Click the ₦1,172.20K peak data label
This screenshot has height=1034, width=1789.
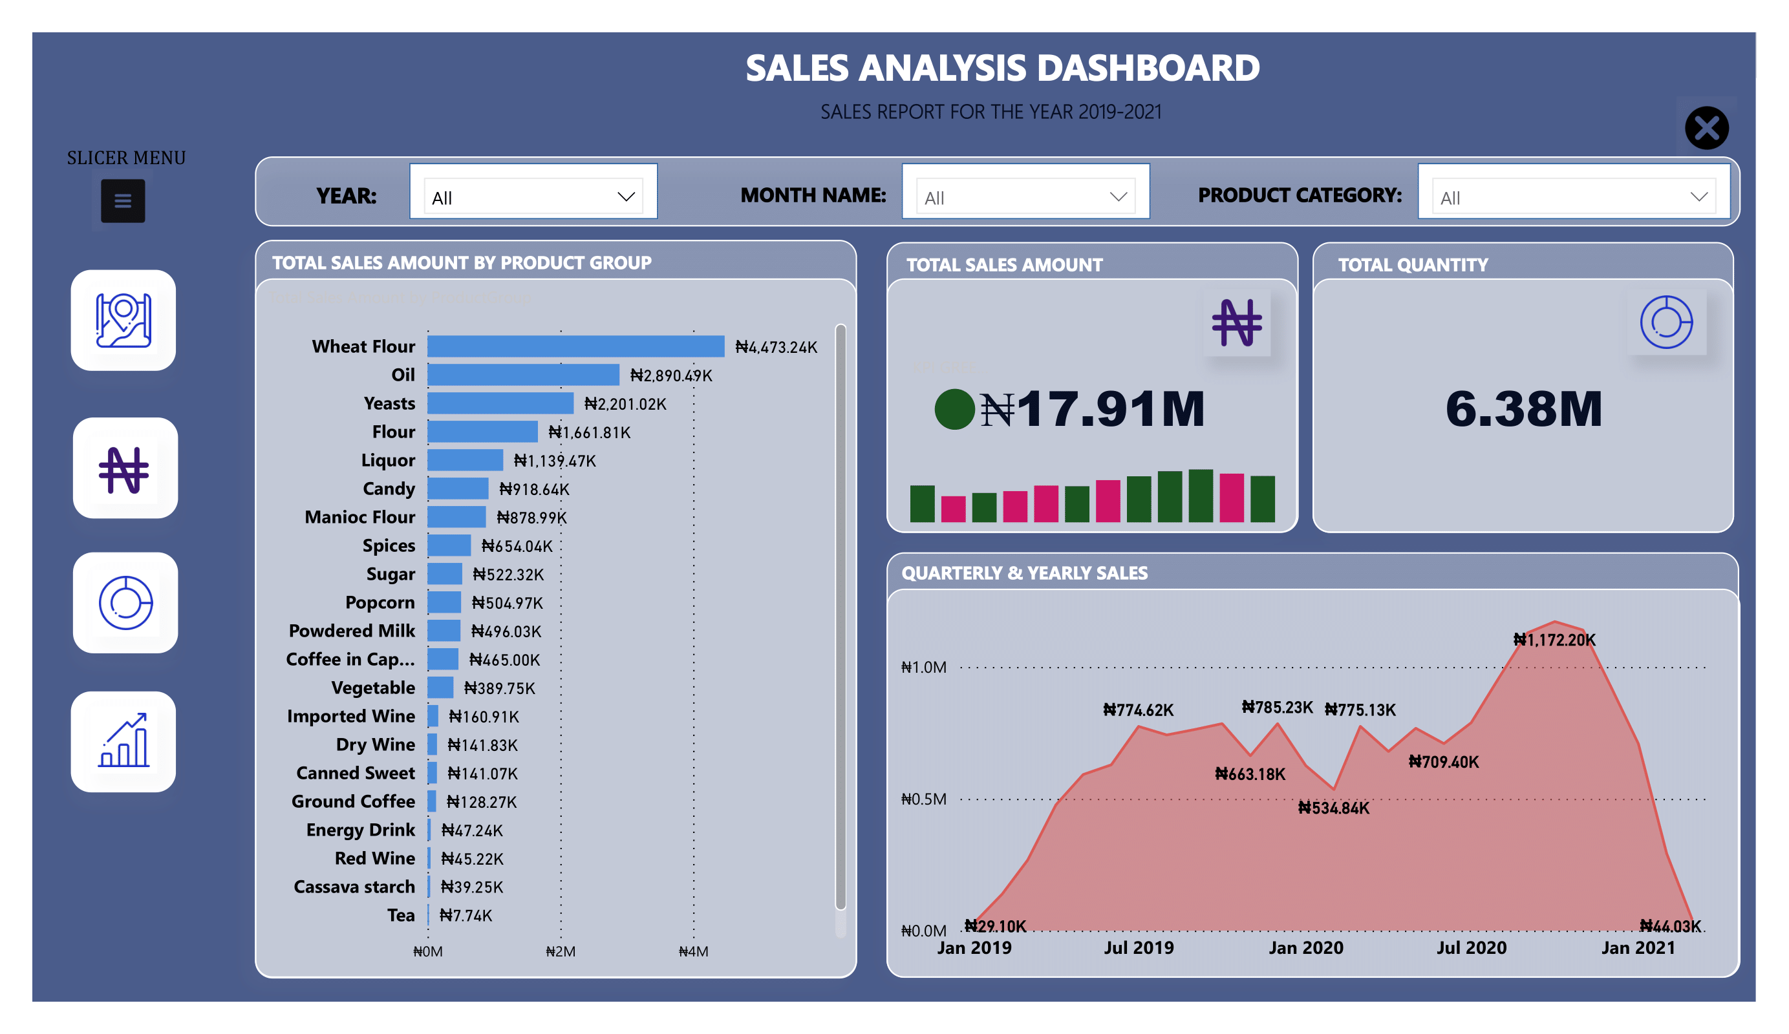1554,640
